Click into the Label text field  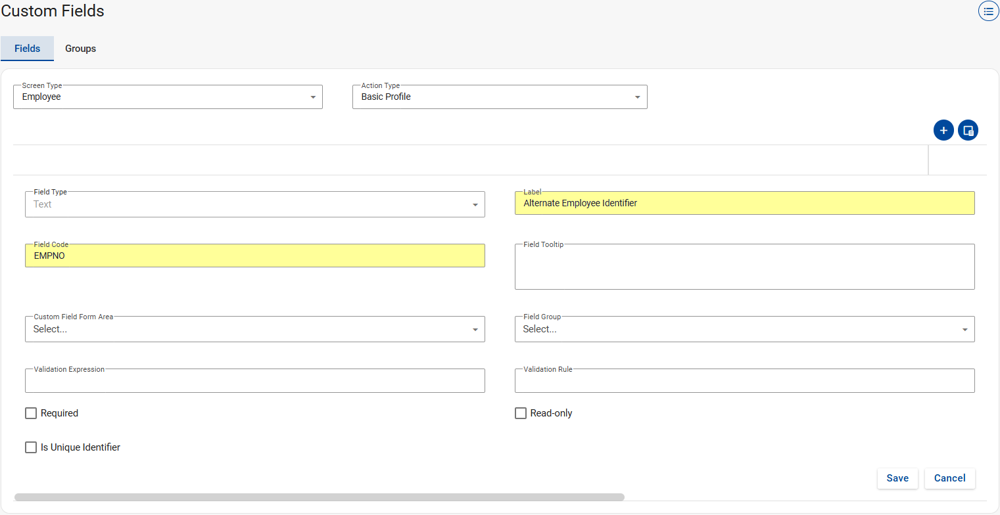tap(744, 204)
